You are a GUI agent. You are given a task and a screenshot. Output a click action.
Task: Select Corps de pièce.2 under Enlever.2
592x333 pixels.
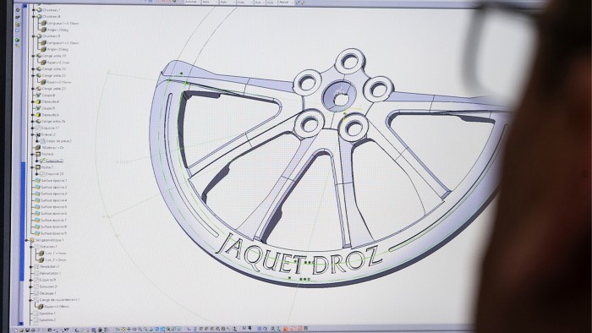coord(59,141)
